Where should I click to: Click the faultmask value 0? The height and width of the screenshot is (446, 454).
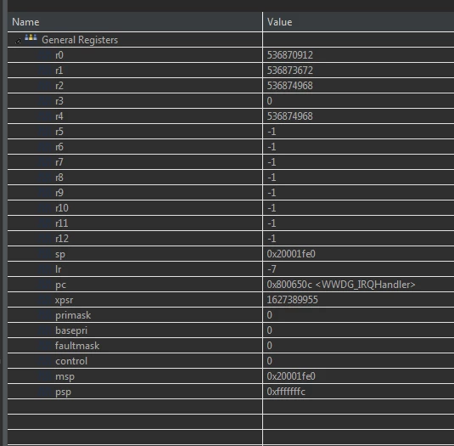point(270,346)
